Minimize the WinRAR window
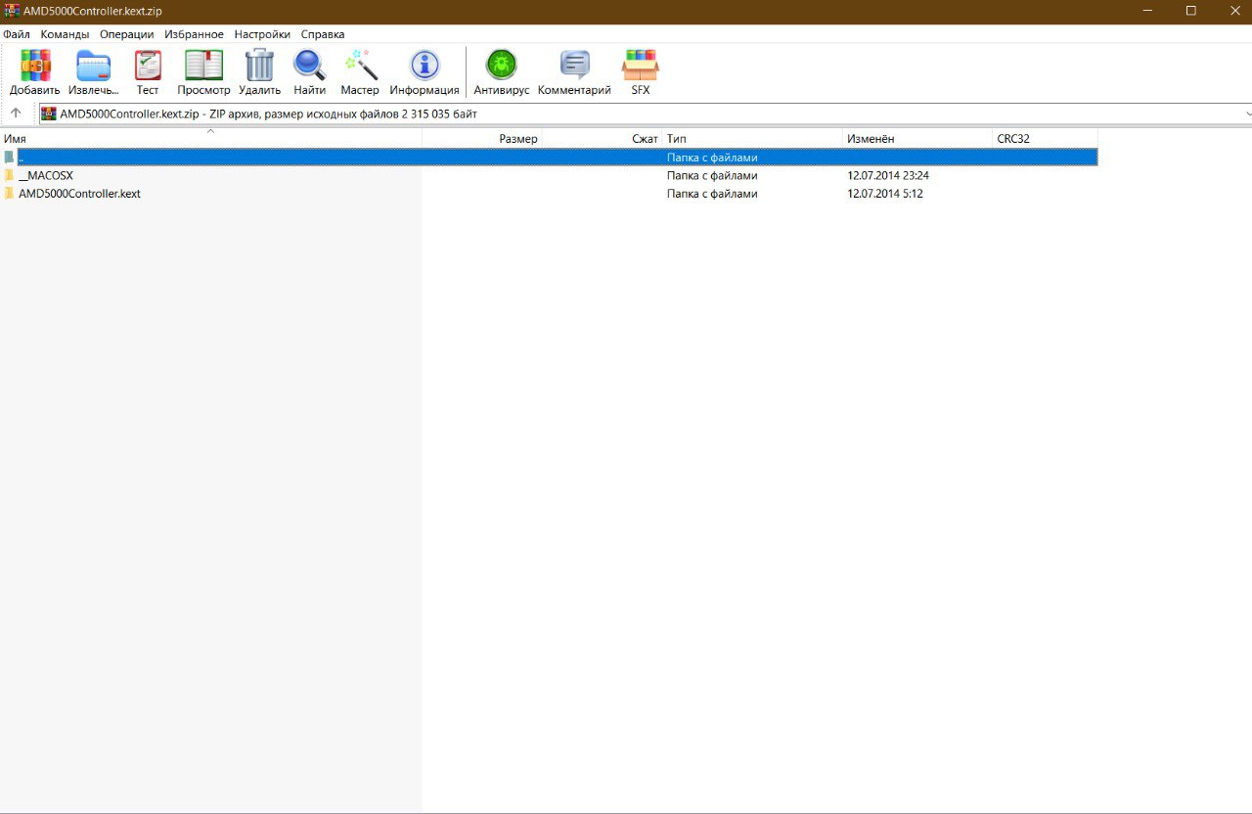 (1145, 11)
